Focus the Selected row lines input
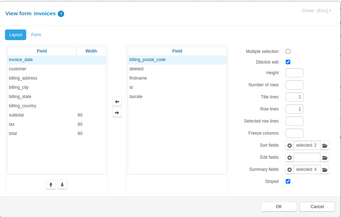The height and width of the screenshot is (217, 341). (295, 121)
